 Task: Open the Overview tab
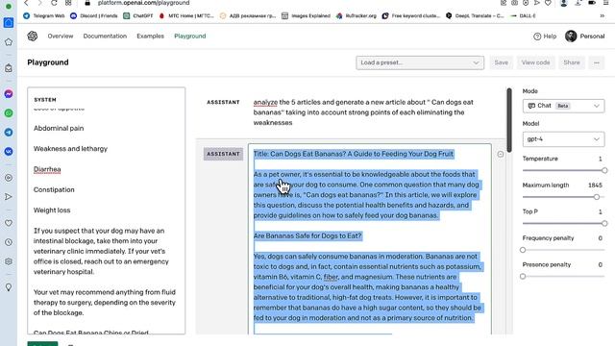[61, 37]
